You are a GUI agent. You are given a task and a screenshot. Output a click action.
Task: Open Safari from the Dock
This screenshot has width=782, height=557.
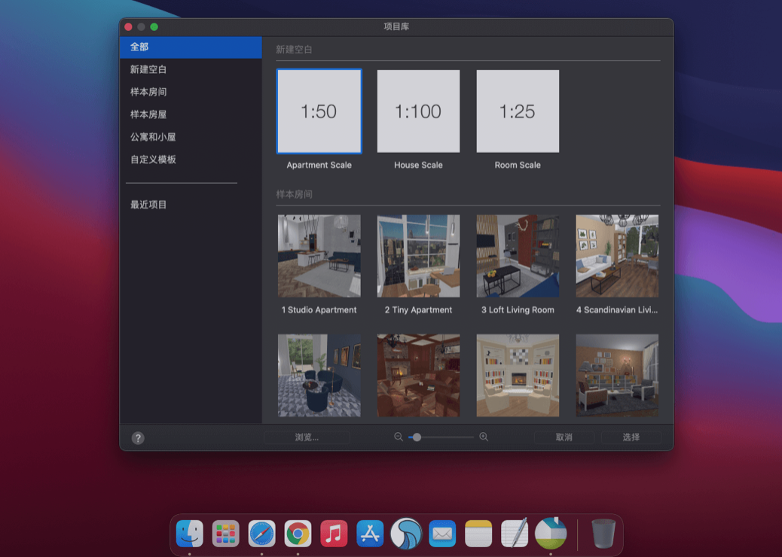(261, 534)
